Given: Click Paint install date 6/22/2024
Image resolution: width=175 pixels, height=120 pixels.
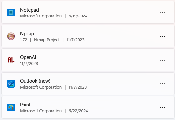Looking at the screenshot, I should [78, 111].
